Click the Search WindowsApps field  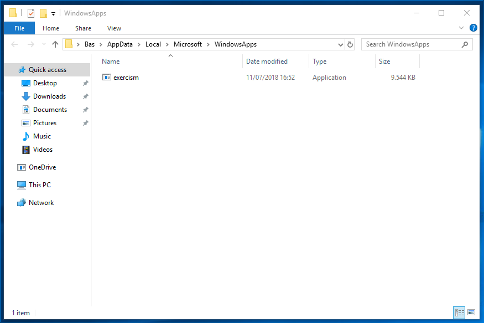pos(417,44)
